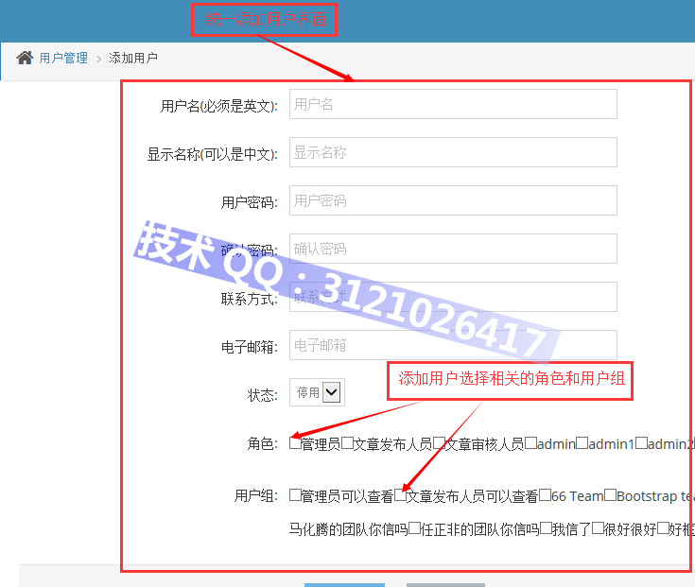Click into the 显示名称 text box
The height and width of the screenshot is (587, 695).
(x=453, y=152)
